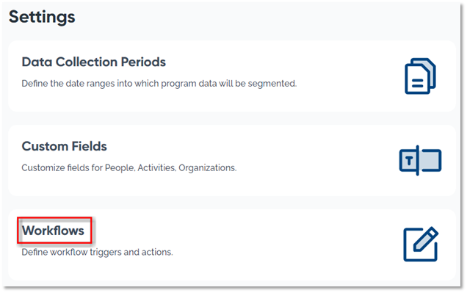Open Workflows via its highlighted title

point(54,231)
